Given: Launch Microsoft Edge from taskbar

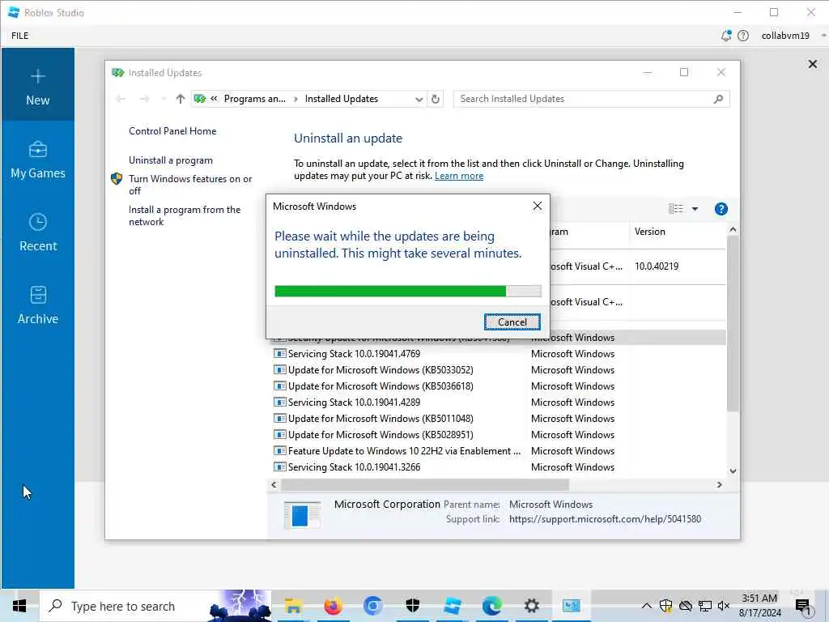Looking at the screenshot, I should pos(491,606).
